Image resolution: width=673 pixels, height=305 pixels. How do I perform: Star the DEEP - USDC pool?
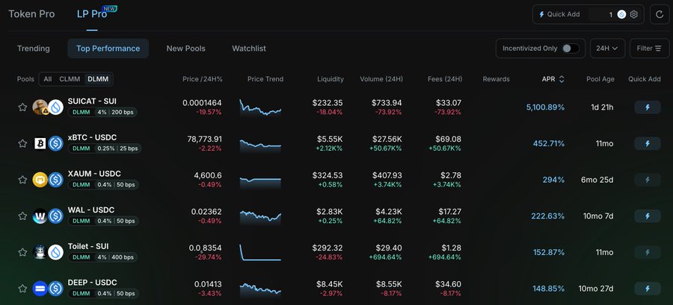point(22,289)
